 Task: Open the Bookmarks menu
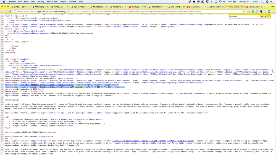(x=52, y=2)
